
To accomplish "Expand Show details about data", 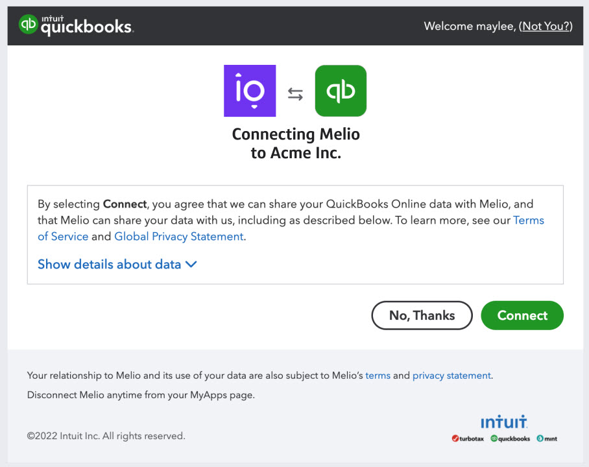I will 109,264.
